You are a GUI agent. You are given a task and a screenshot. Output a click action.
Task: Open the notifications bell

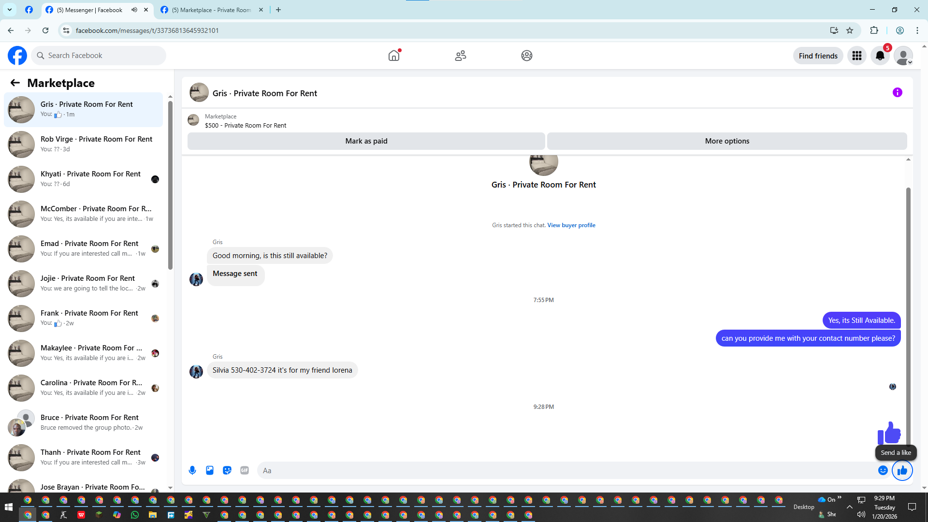(880, 56)
